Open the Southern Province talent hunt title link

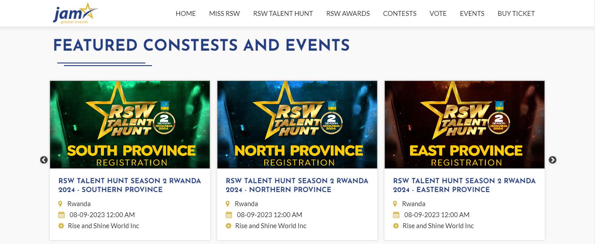coord(129,185)
